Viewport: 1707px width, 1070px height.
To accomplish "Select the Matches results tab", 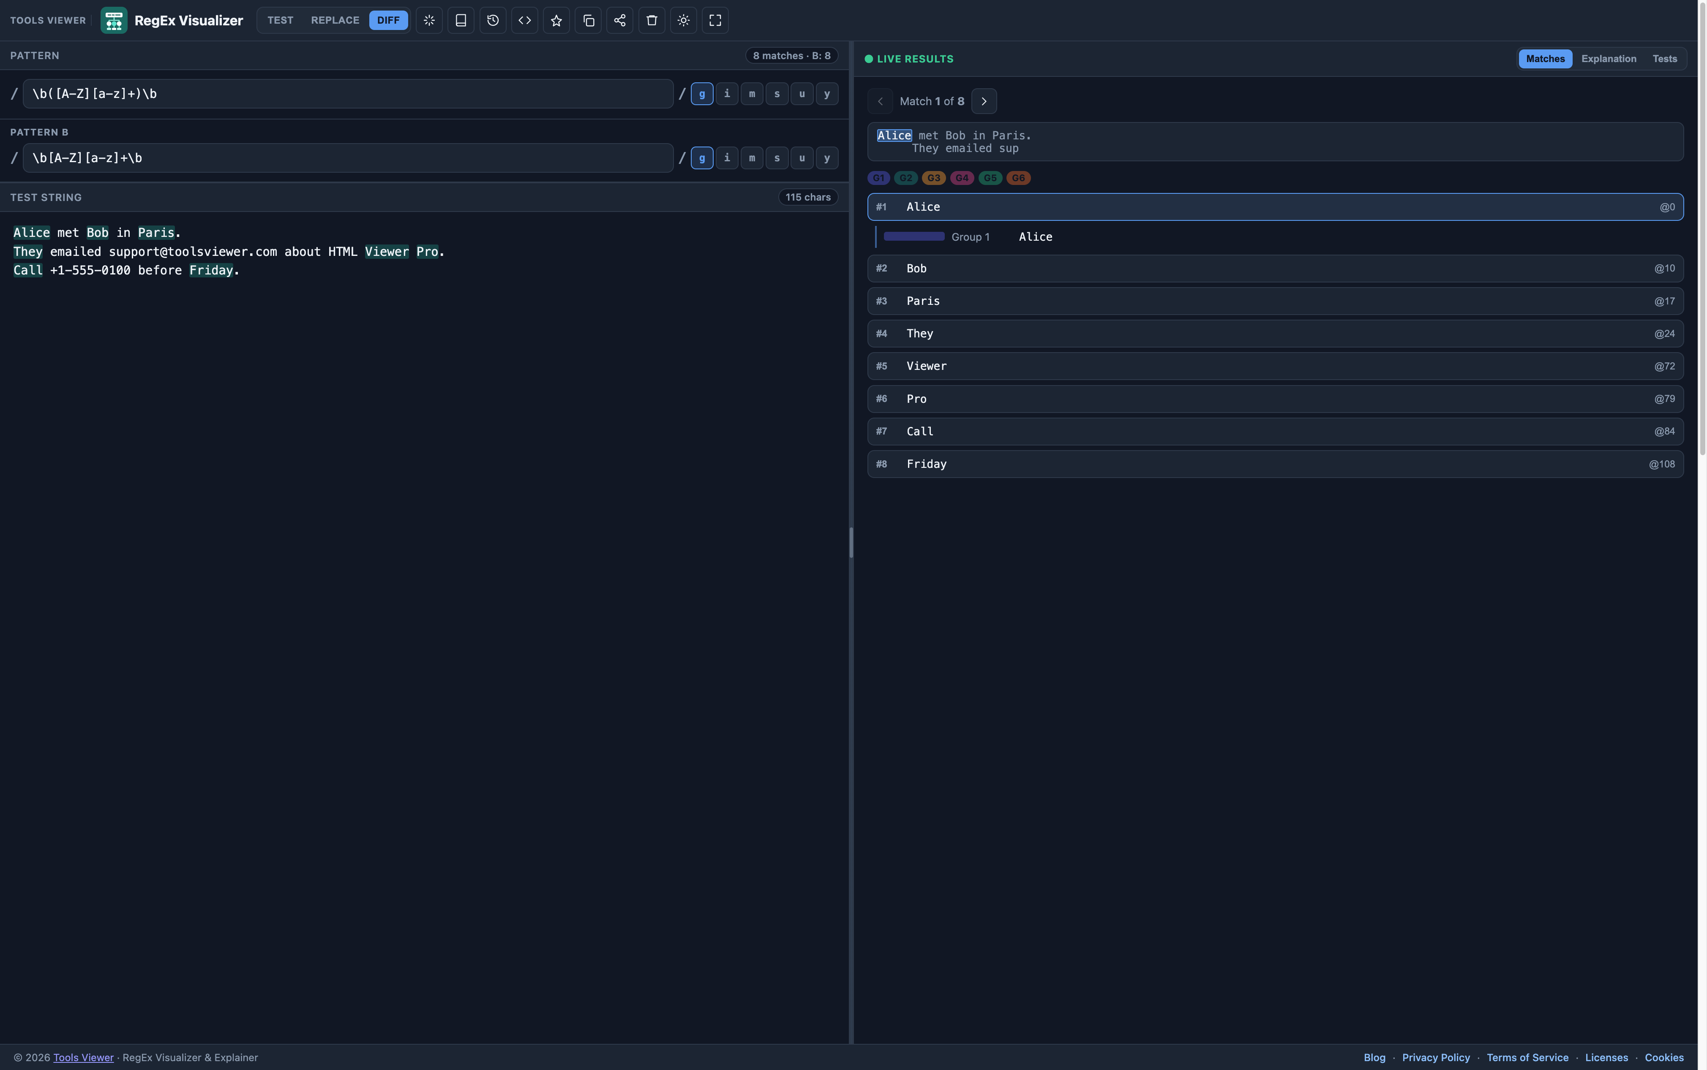I will (1545, 59).
